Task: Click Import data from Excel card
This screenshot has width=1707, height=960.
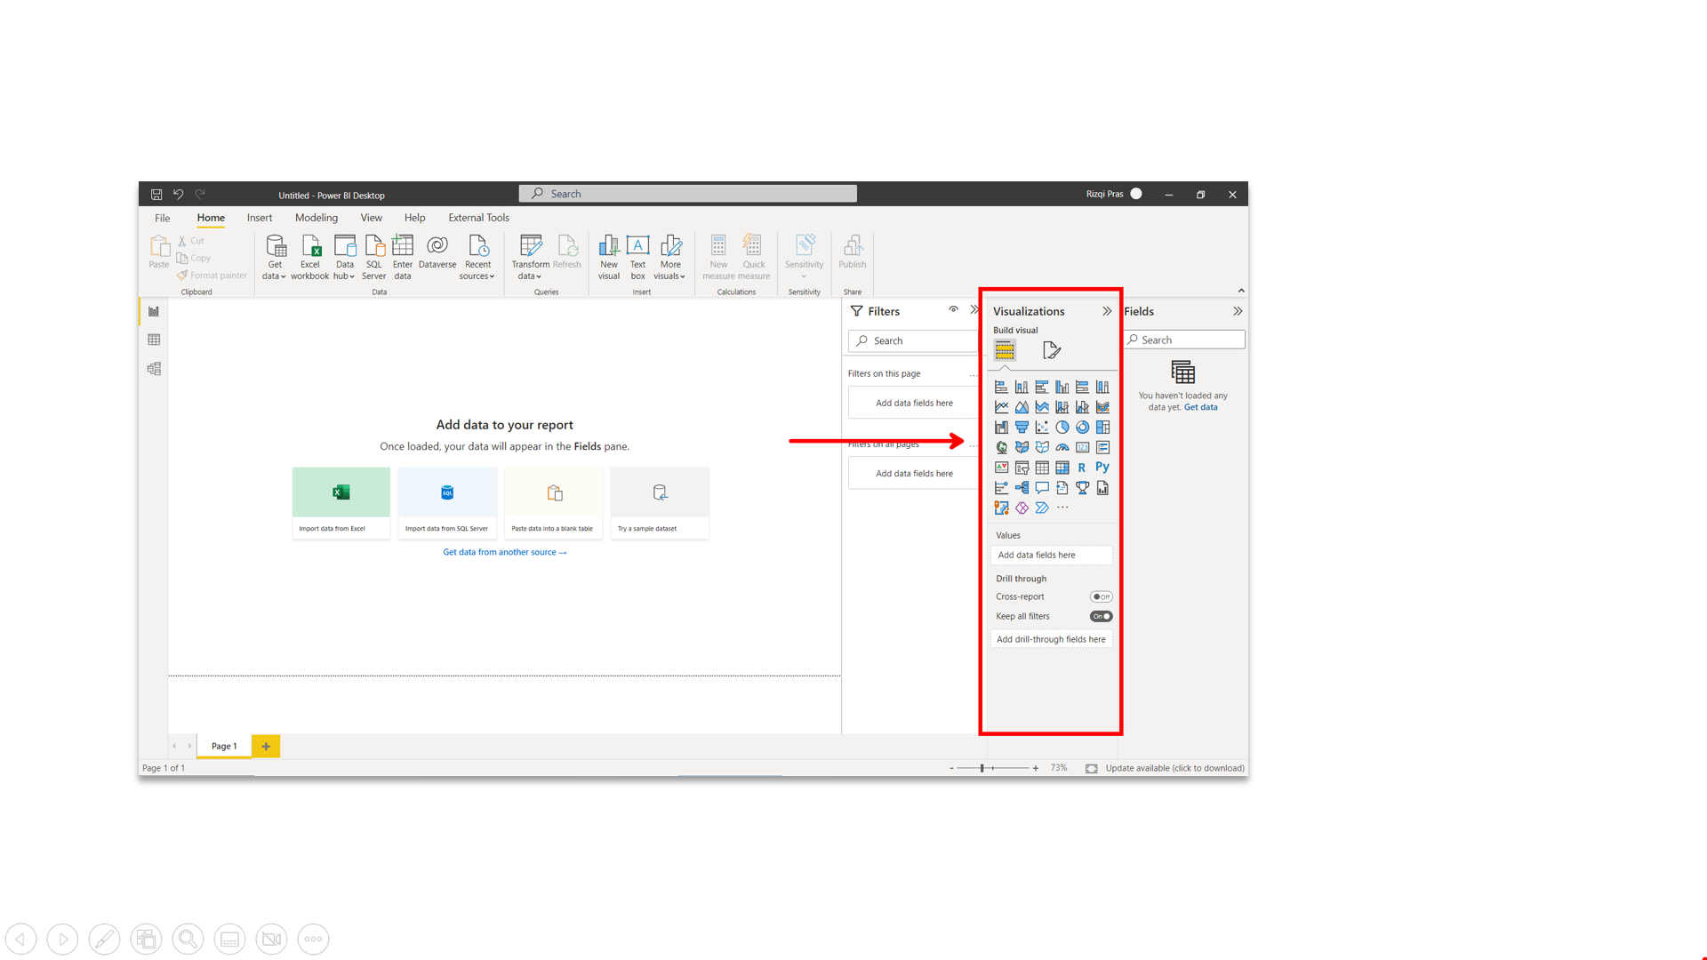Action: 341,503
